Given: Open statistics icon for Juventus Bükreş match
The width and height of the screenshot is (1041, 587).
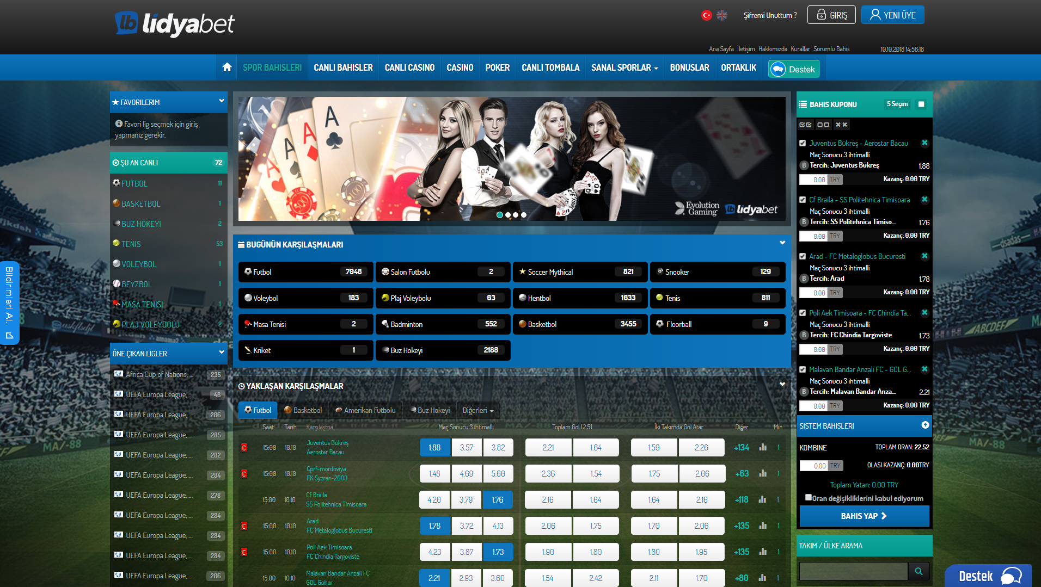Looking at the screenshot, I should 763,447.
